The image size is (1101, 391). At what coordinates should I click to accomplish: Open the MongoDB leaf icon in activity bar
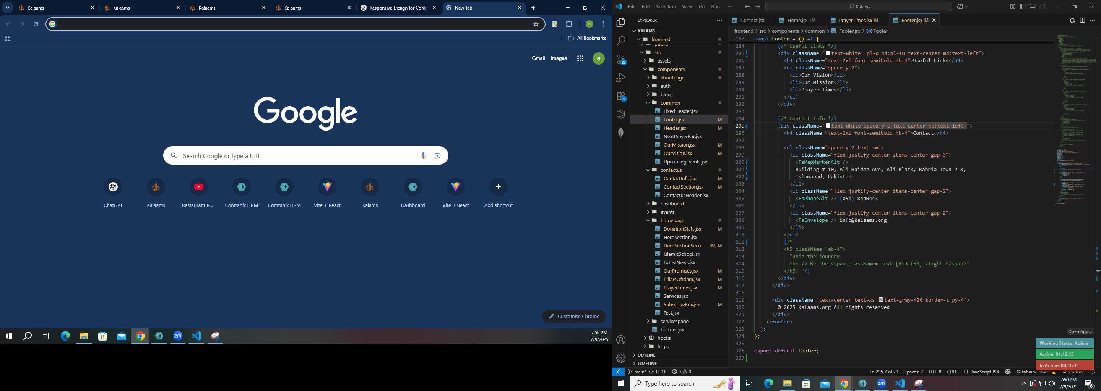coord(620,133)
